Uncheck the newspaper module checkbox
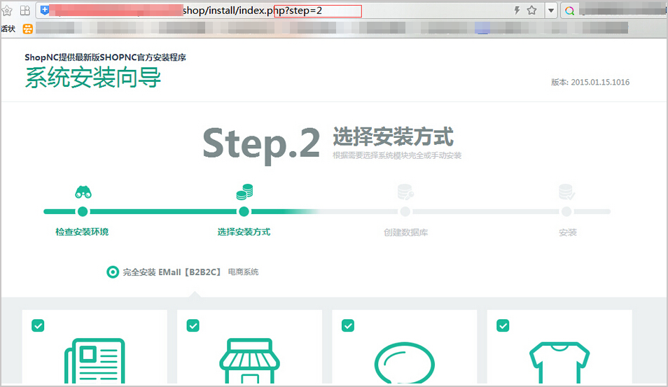The image size is (668, 387). point(38,325)
